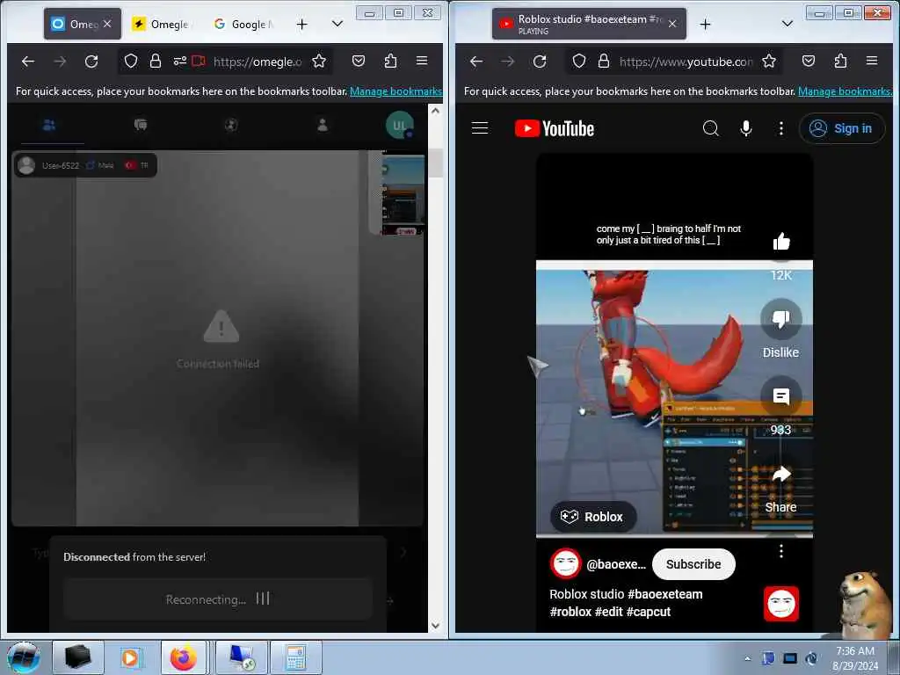This screenshot has height=675, width=900.
Task: Save to Pocket in YouTube window
Action: pos(809,61)
